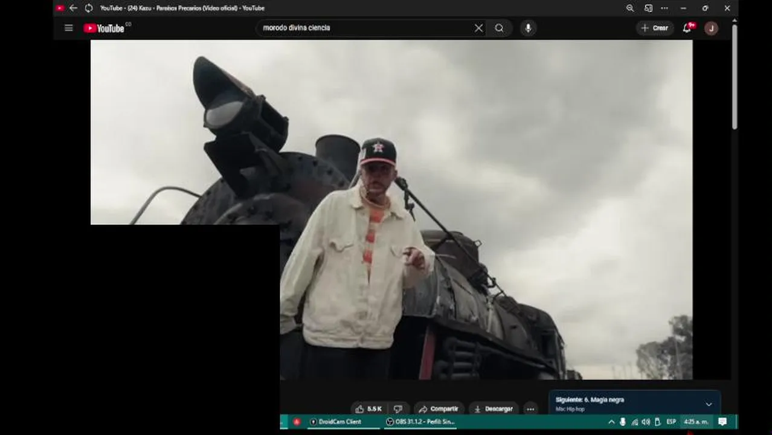Viewport: 772px width, 435px height.
Task: Clear the search text with the X
Action: [x=478, y=28]
